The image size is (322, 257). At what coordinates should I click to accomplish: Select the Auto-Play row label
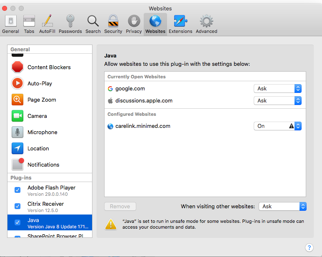click(40, 84)
